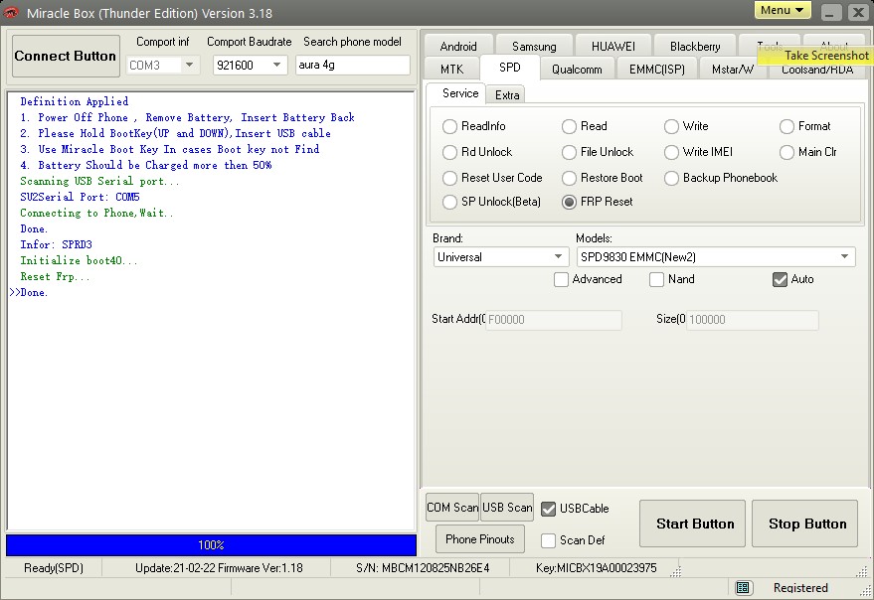Click the S/N: MBCM120825NB26E4 status entry
This screenshot has width=874, height=600.
(423, 568)
